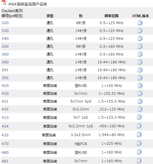Open HTML version icon for series 360

pos(140,54)
